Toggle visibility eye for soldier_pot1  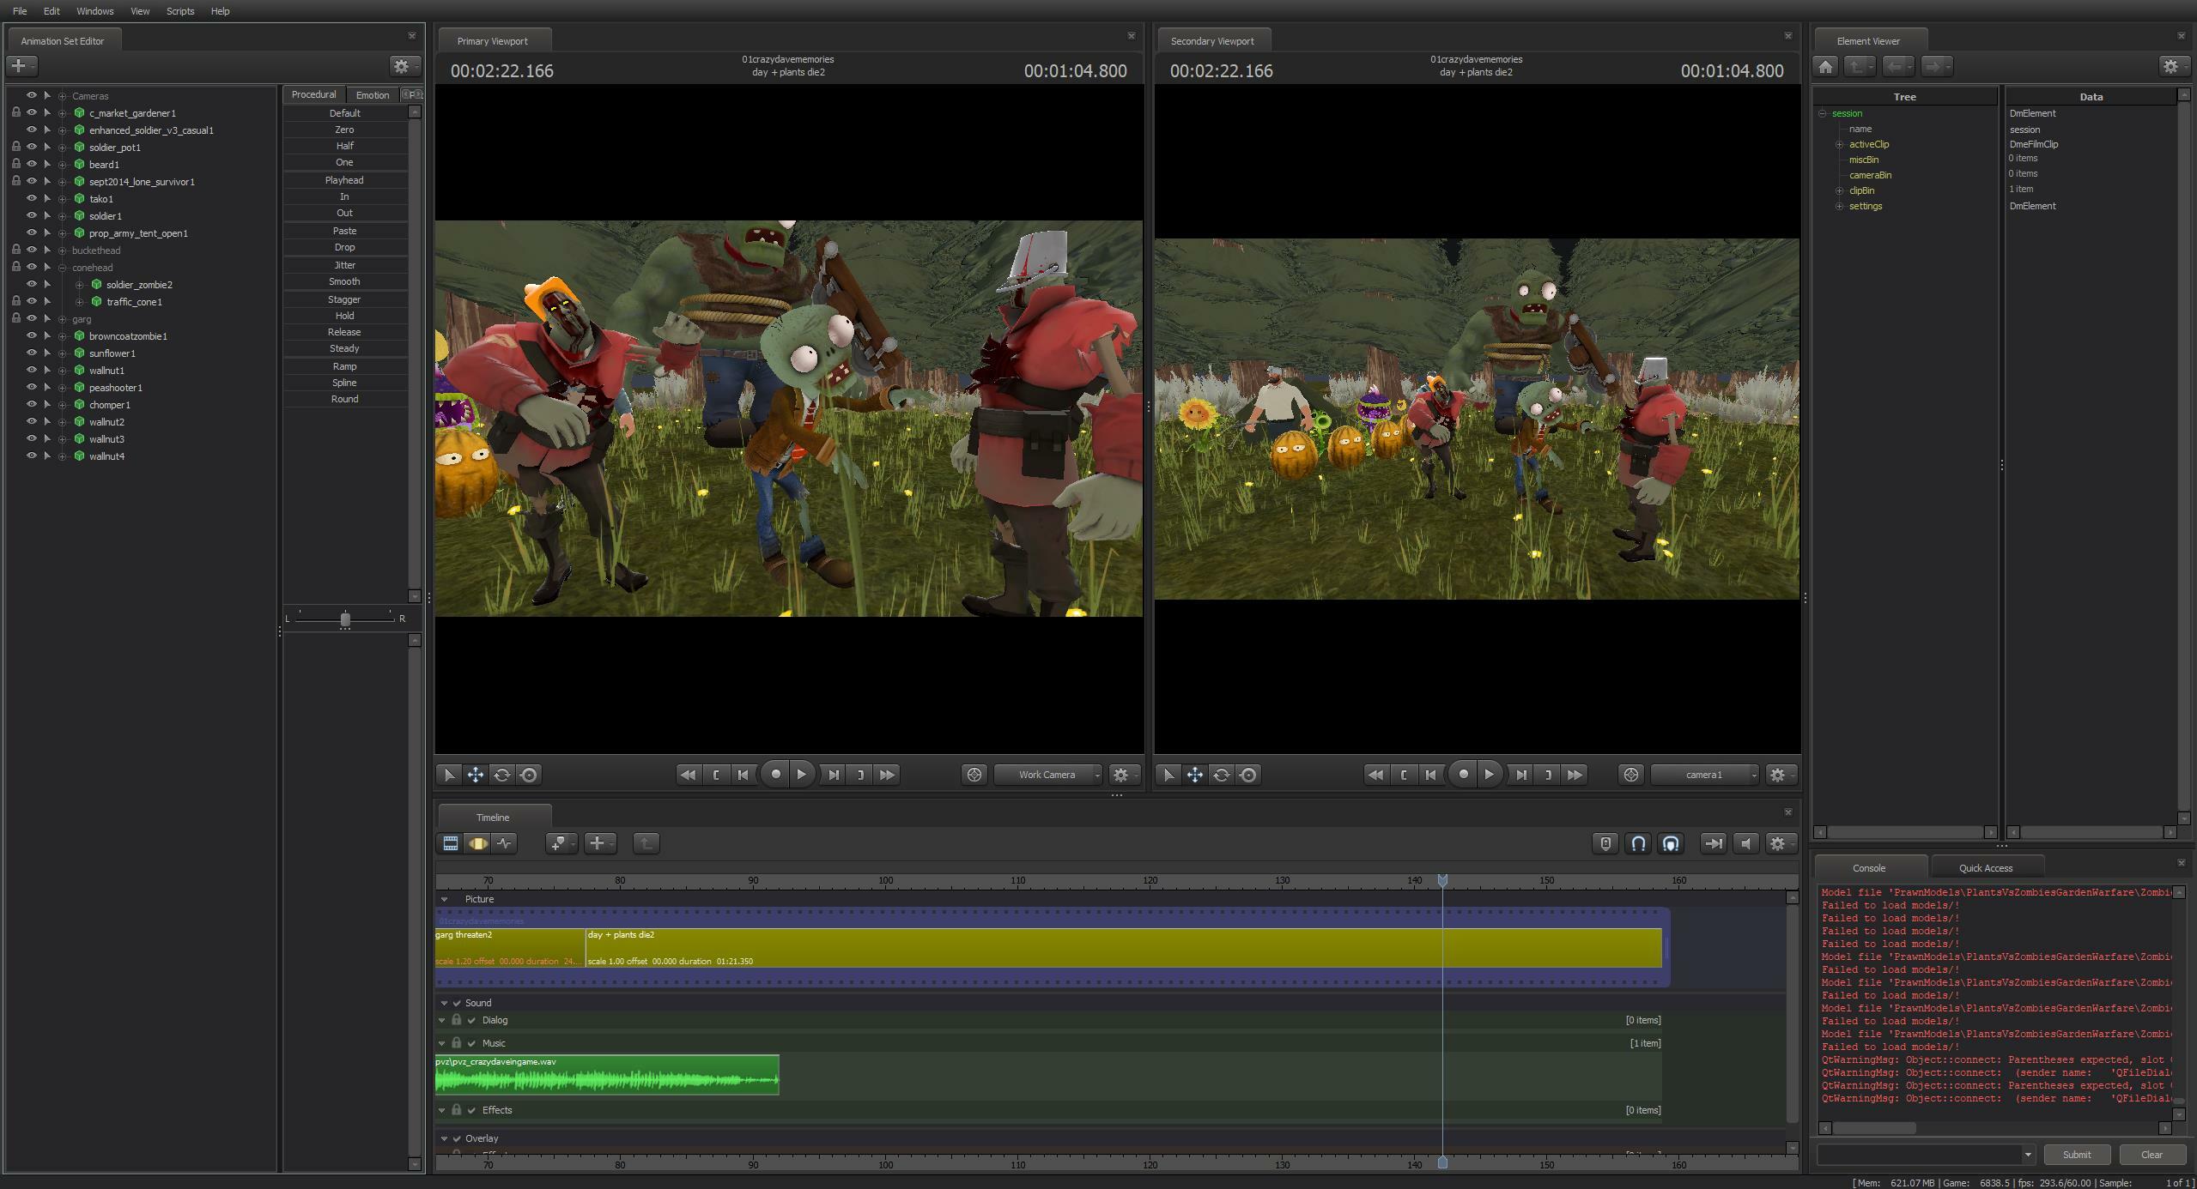pyautogui.click(x=32, y=147)
